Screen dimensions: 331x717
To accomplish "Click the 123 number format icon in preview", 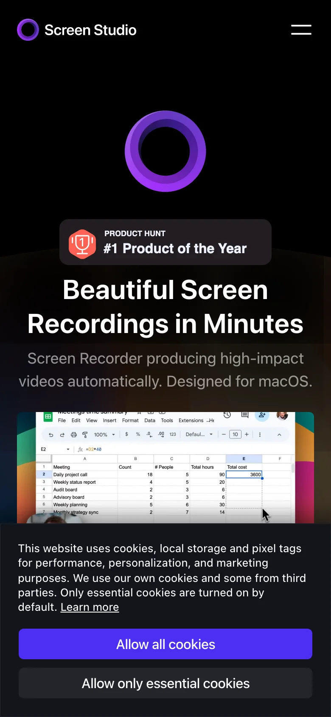I will click(x=173, y=434).
